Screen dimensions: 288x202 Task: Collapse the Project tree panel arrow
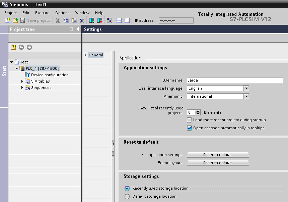point(78,29)
